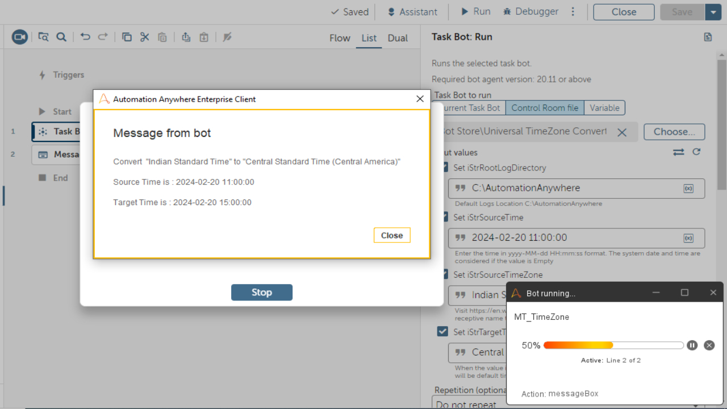Click the 'Required bot agent version' text
Image resolution: width=727 pixels, height=409 pixels.
pos(511,80)
